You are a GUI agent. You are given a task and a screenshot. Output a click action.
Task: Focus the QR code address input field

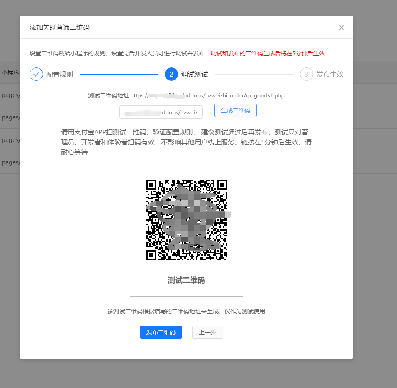tap(161, 112)
